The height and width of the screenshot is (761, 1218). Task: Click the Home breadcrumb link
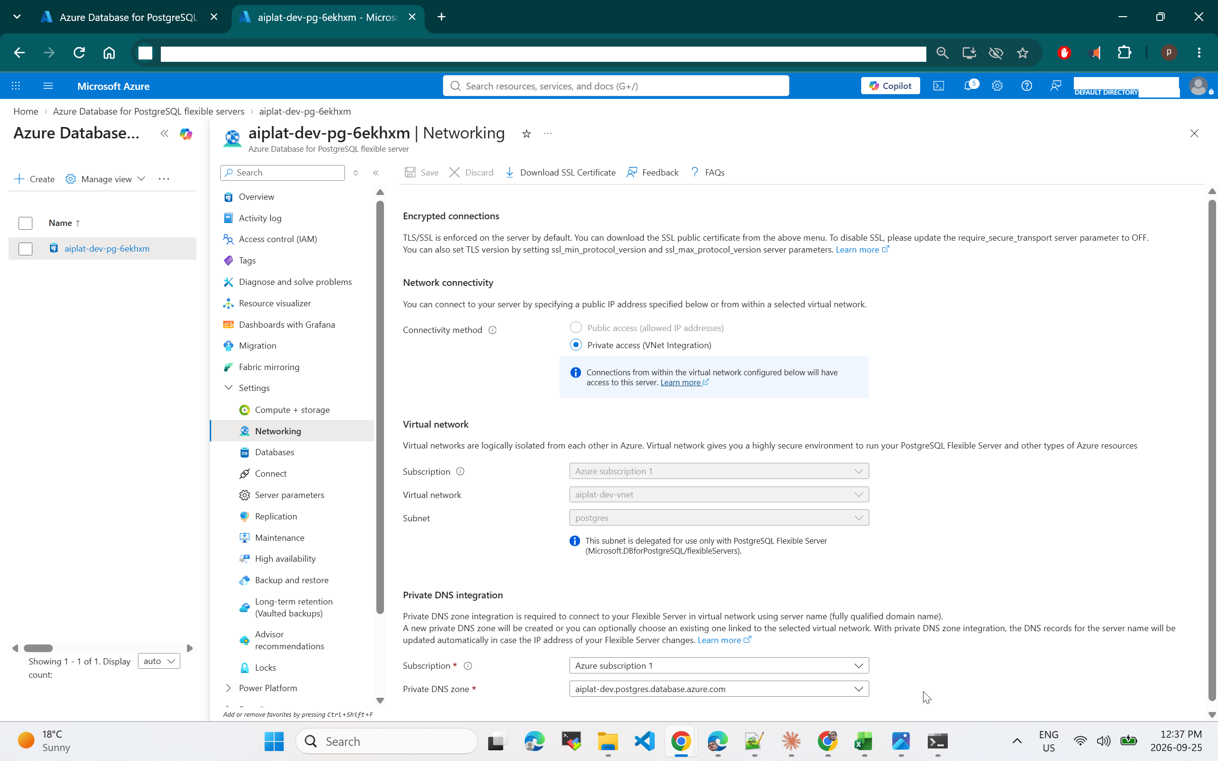pos(26,111)
